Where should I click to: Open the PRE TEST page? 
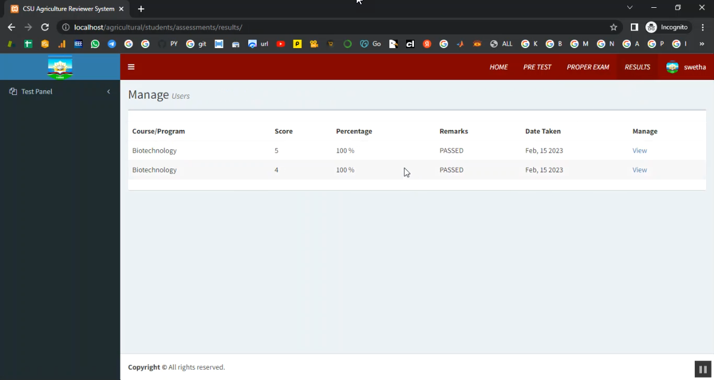click(537, 67)
